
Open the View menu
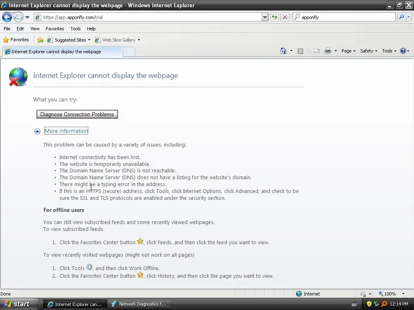coord(35,29)
